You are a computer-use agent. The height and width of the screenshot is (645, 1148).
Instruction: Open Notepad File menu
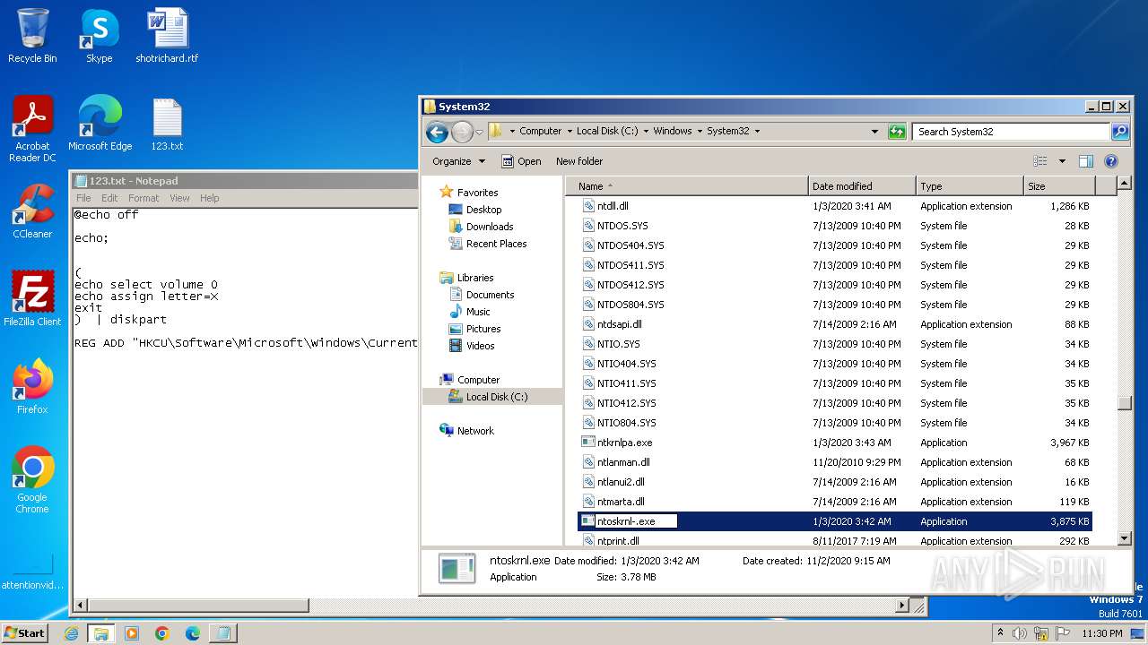83,198
